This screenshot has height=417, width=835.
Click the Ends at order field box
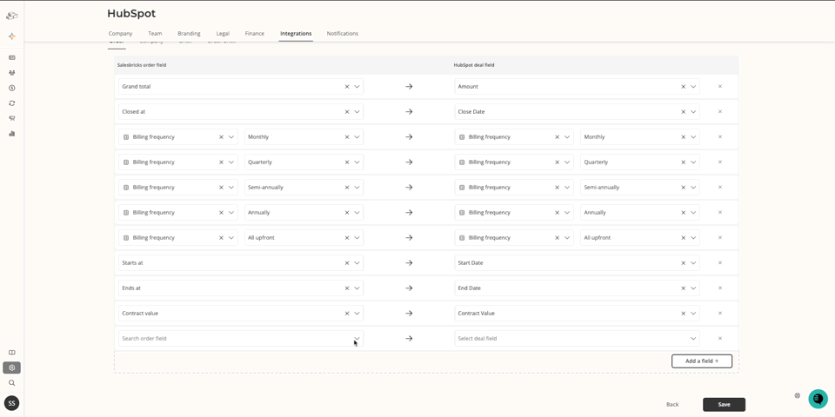click(241, 288)
